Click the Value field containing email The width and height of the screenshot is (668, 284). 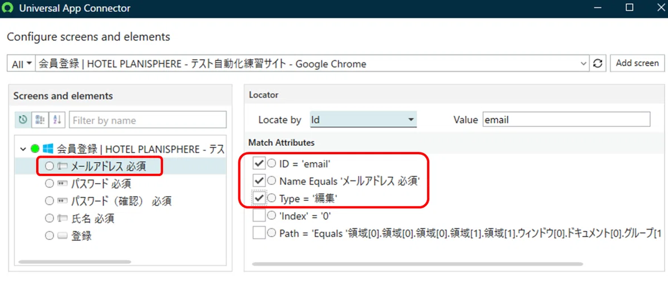(566, 119)
